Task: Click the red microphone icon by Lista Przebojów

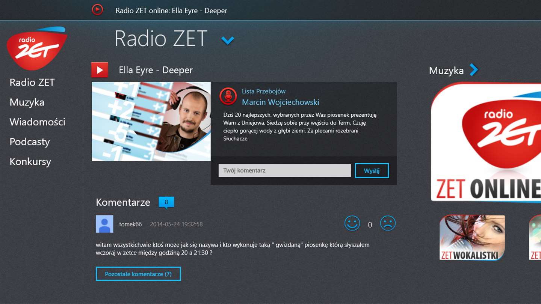Action: click(228, 96)
